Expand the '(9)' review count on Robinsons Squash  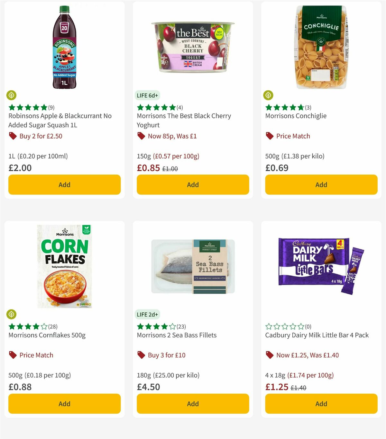click(51, 107)
